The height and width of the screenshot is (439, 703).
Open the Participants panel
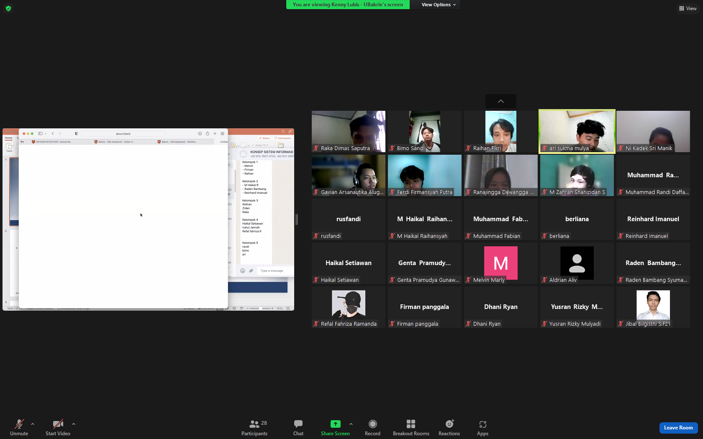click(254, 427)
